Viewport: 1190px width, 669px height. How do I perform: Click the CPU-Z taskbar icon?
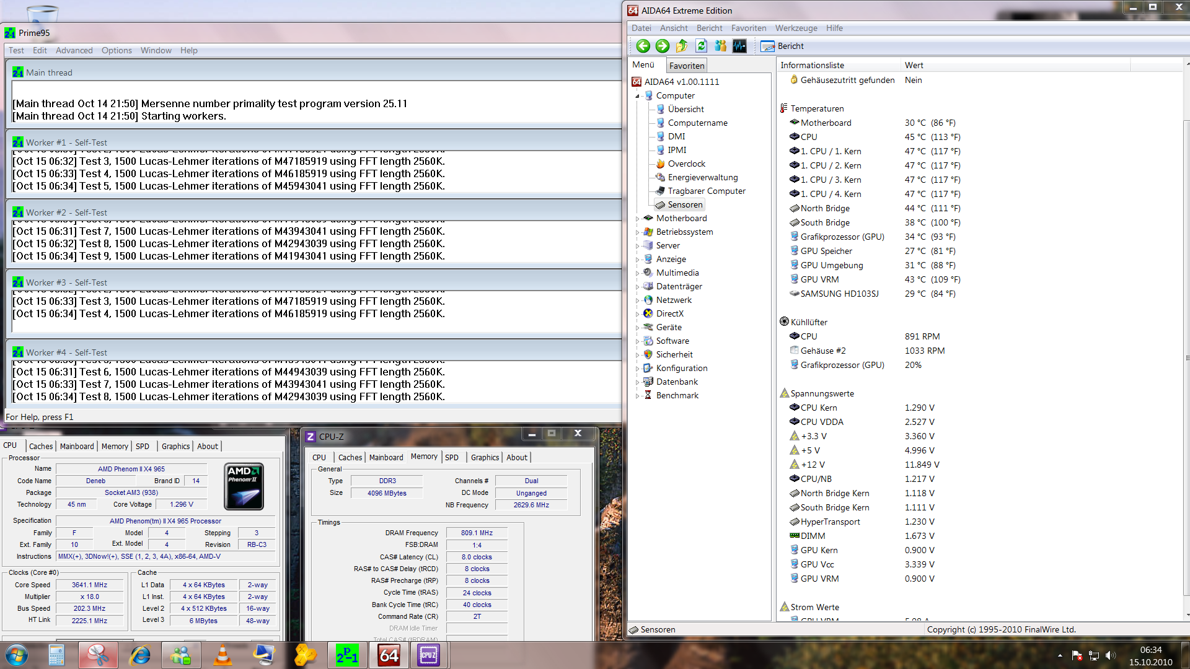(x=428, y=655)
